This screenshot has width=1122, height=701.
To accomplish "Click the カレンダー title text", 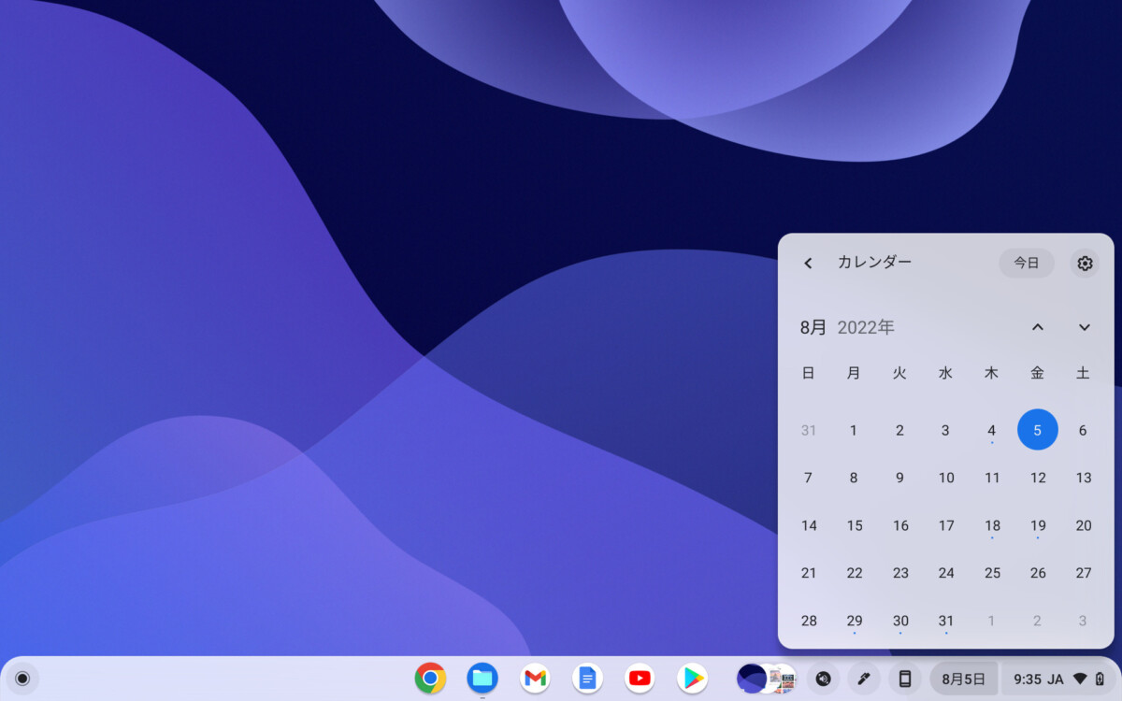I will pyautogui.click(x=874, y=263).
